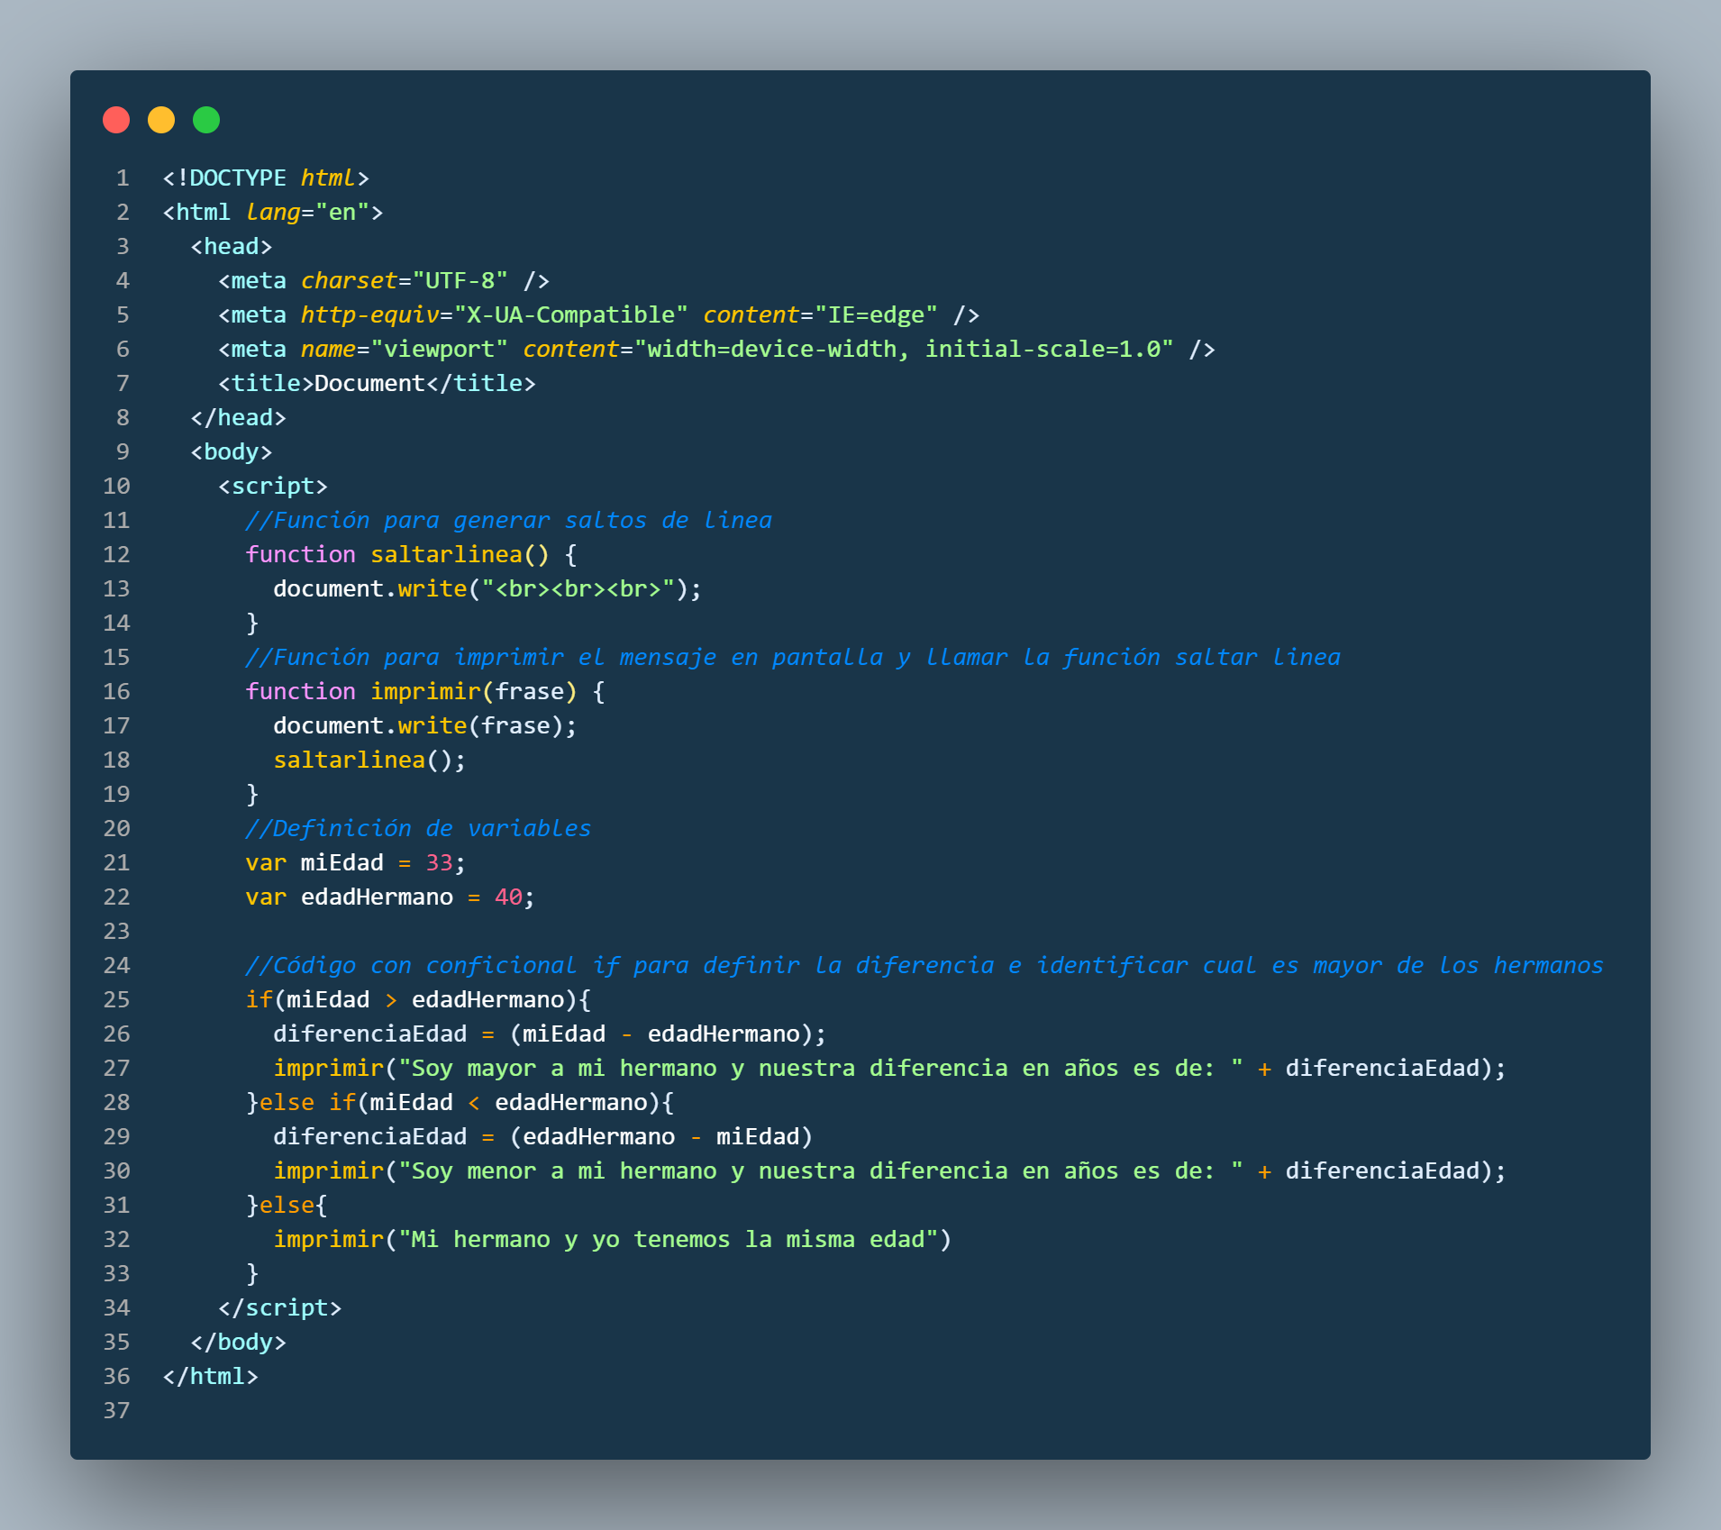Image resolution: width=1721 pixels, height=1530 pixels.
Task: Click the closing head tag on line 8
Action: tap(238, 417)
